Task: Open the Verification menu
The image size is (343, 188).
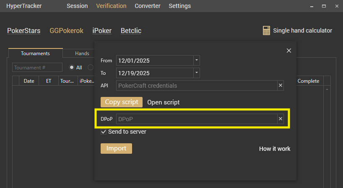Action: (111, 6)
